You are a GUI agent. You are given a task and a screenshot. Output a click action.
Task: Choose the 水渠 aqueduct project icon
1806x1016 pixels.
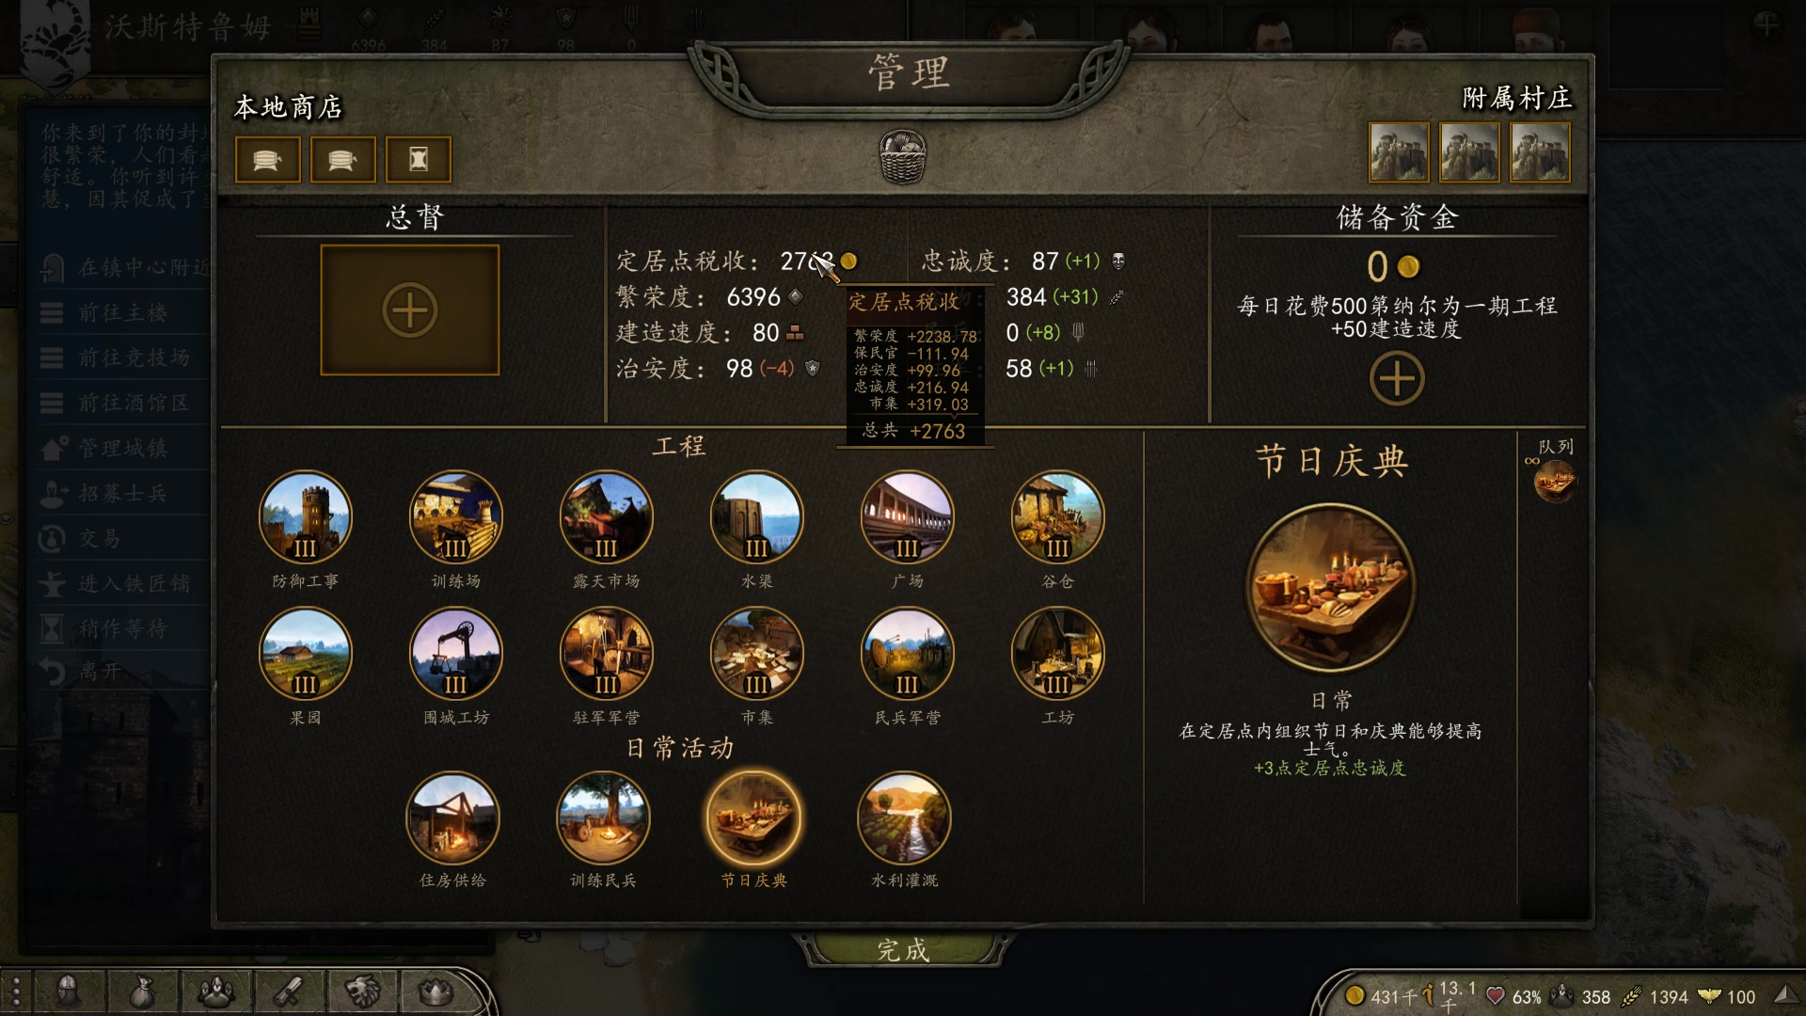coord(757,517)
